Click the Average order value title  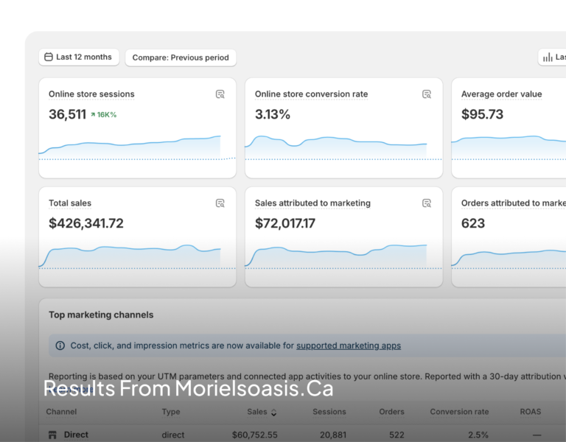pos(502,94)
